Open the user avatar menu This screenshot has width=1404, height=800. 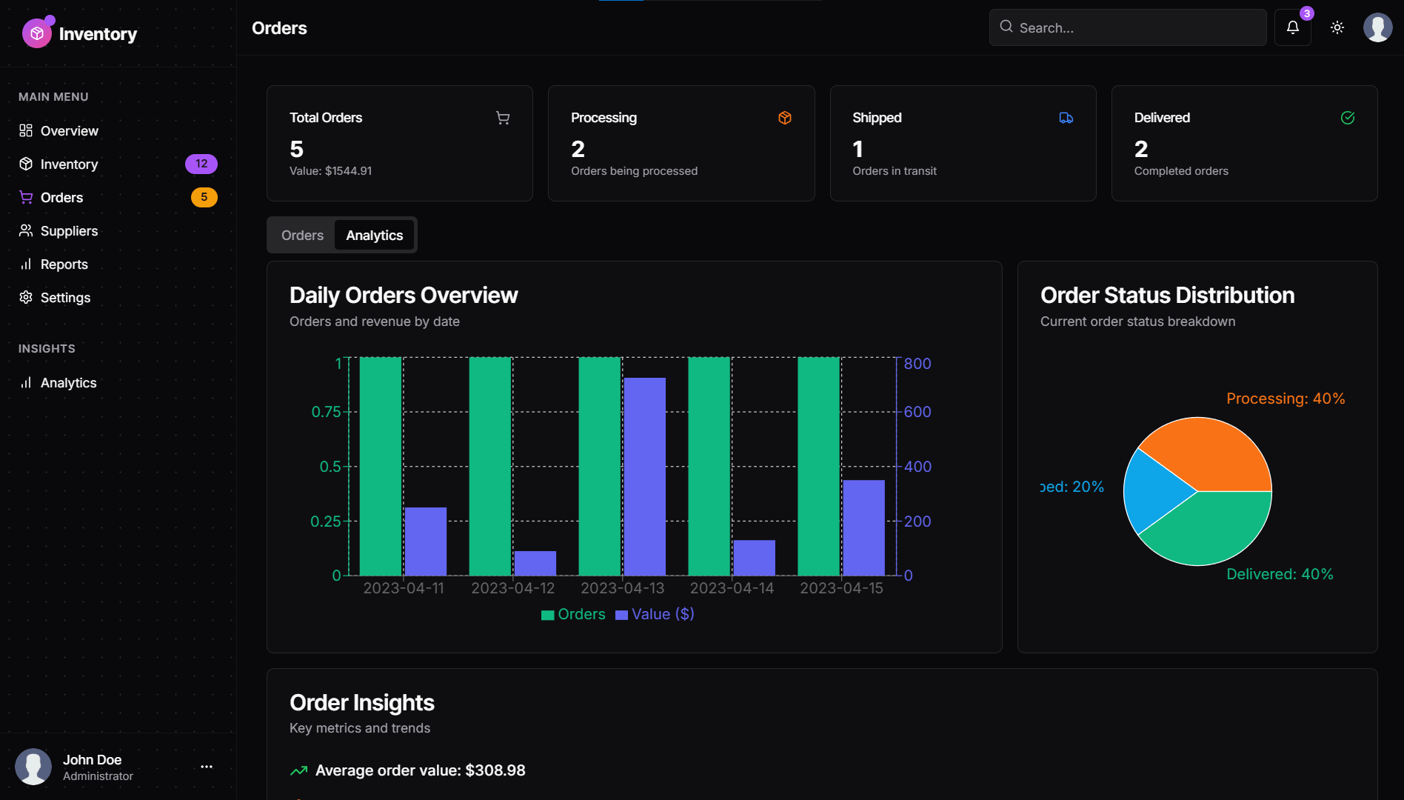[1377, 27]
